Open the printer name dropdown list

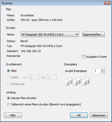(50, 34)
